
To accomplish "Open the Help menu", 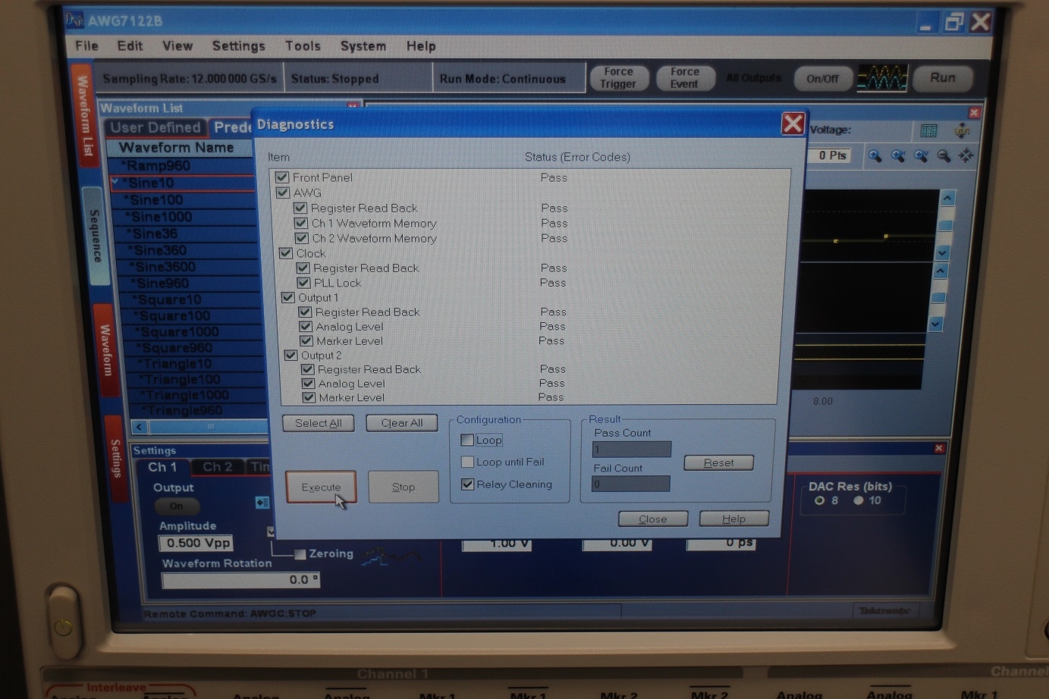I will [x=421, y=46].
